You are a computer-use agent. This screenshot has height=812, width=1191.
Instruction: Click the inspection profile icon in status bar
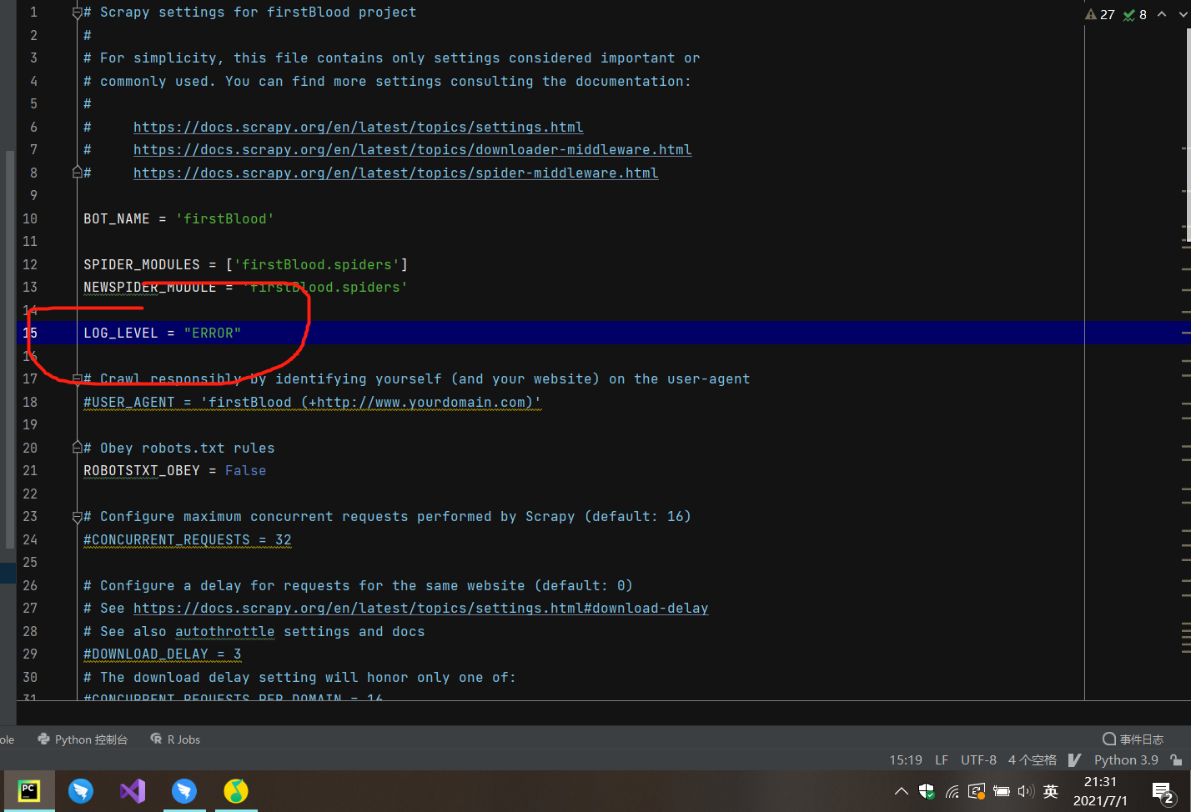(x=1074, y=759)
